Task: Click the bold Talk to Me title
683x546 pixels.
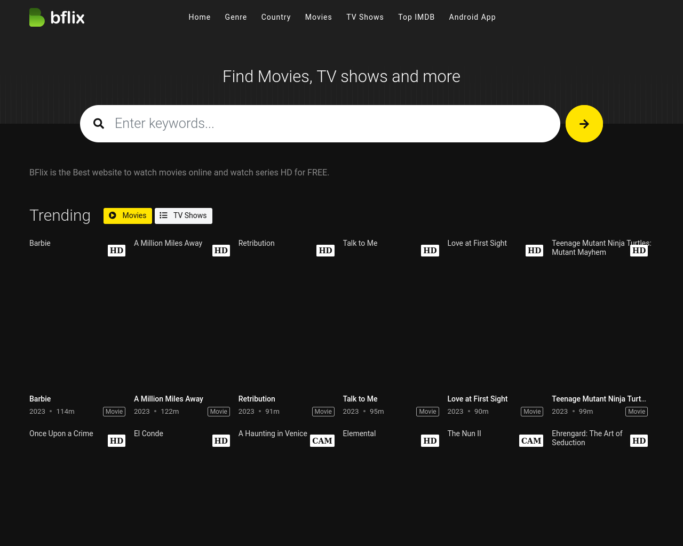Action: [360, 399]
